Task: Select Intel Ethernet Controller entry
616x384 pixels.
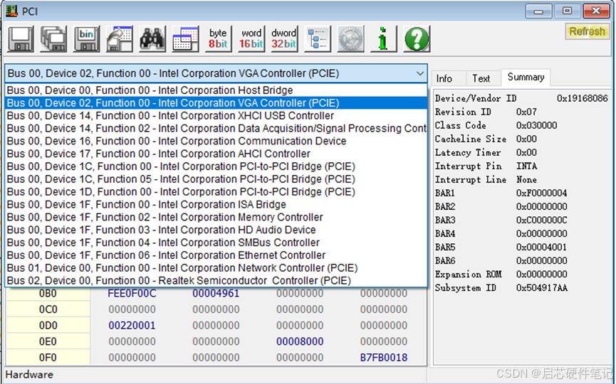Action: click(x=216, y=255)
